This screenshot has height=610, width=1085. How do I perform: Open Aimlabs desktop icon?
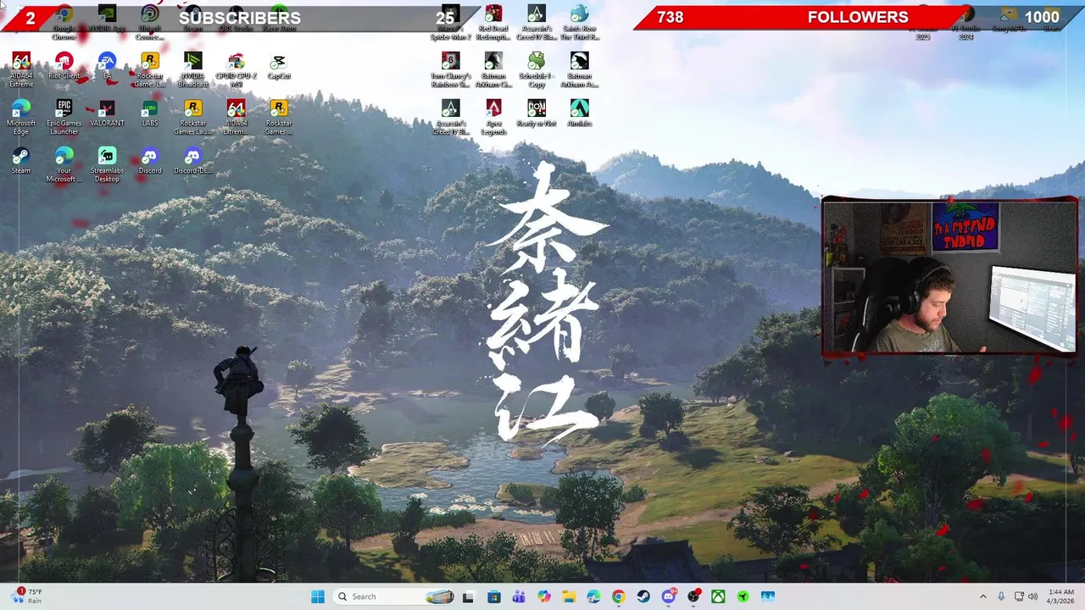(x=579, y=114)
